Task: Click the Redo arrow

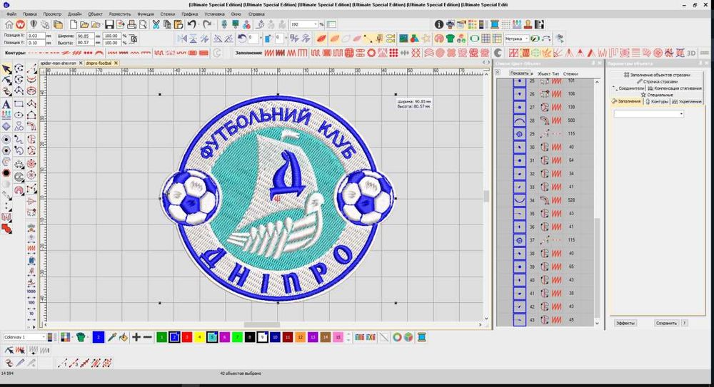Action: click(207, 24)
